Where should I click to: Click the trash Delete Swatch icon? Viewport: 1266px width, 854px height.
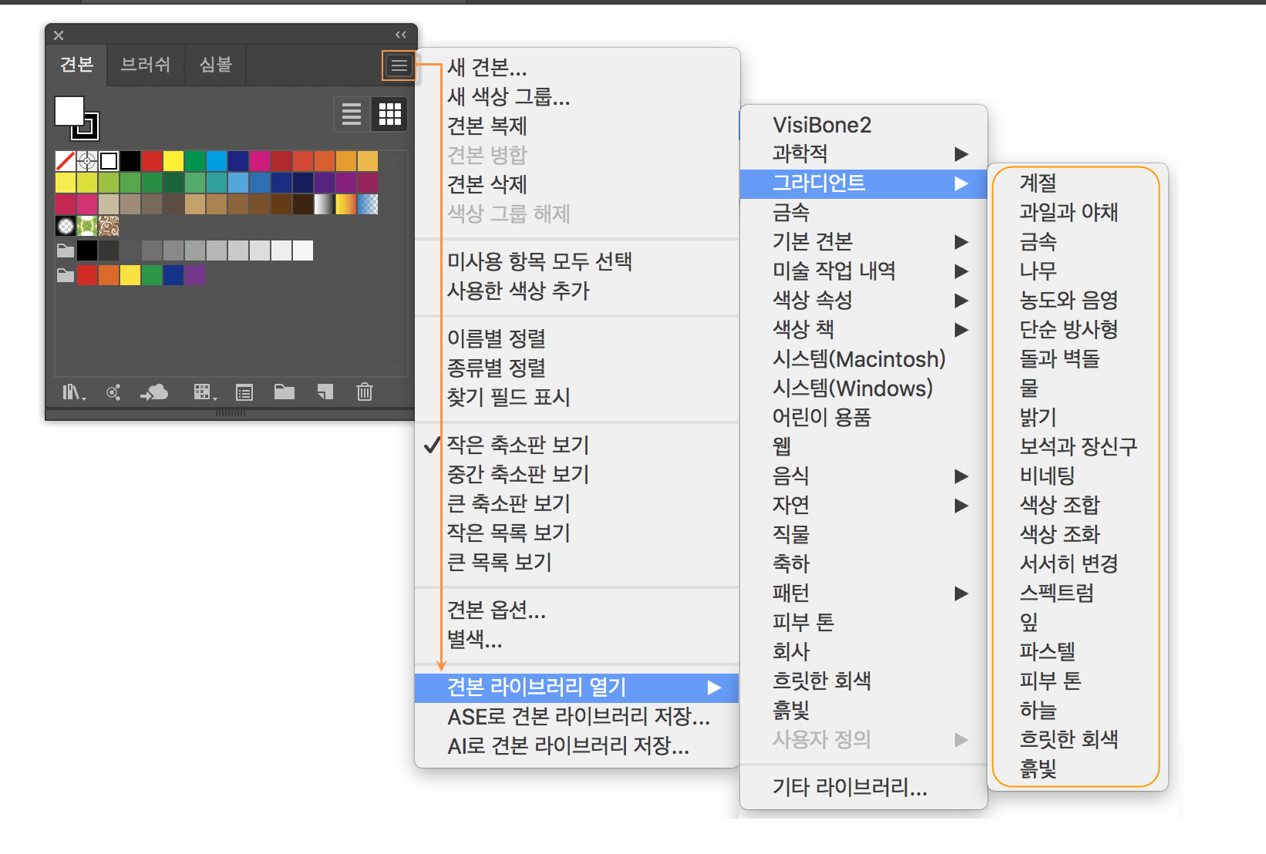coord(365,392)
